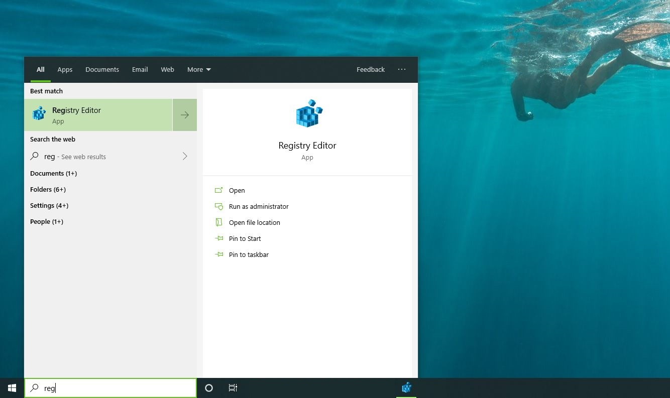Click Registry Editor title in preview pane
Image resolution: width=670 pixels, height=398 pixels.
(x=307, y=146)
